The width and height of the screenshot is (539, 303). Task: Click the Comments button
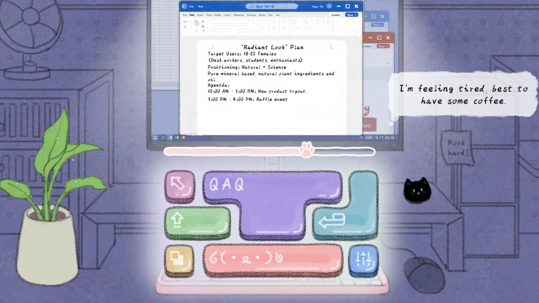(x=336, y=15)
